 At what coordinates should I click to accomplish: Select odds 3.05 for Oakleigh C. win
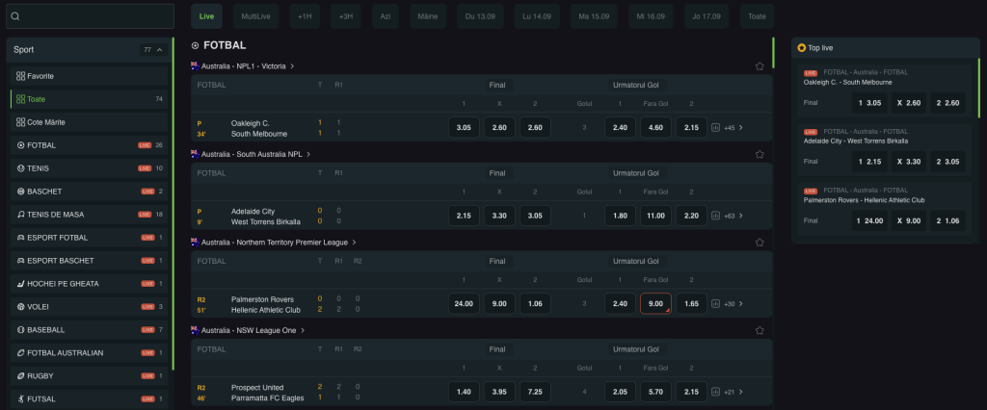tap(464, 128)
